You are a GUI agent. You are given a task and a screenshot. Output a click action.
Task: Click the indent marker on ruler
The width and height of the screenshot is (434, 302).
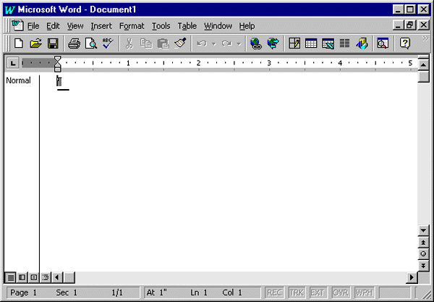57,64
